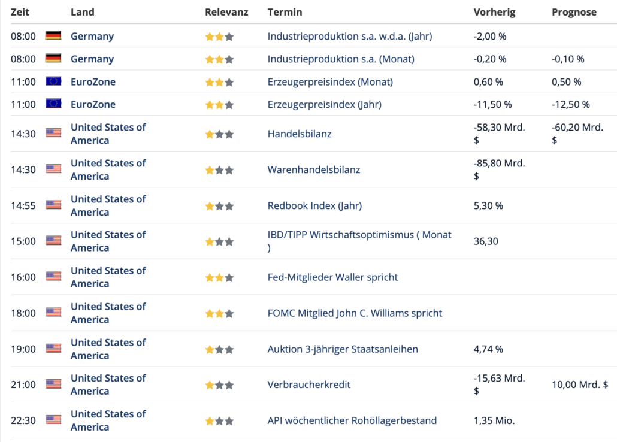This screenshot has width=617, height=442.
Task: Click relevance stars on Verbraucherkredit row
Action: point(219,385)
